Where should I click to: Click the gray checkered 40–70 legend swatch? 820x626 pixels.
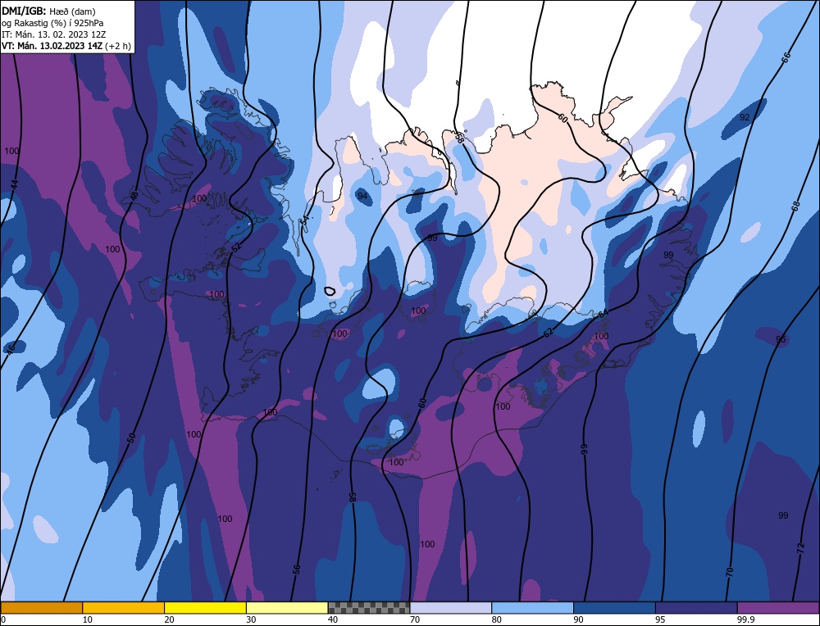(369, 607)
